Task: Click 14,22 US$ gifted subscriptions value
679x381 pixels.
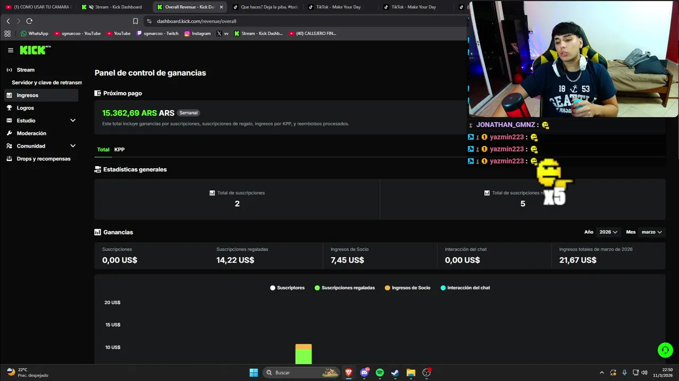Action: pos(235,260)
